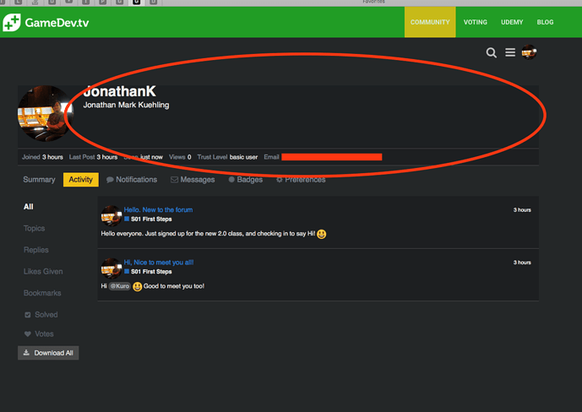Click the @Kuro mention
This screenshot has height=412, width=582.
coord(119,286)
